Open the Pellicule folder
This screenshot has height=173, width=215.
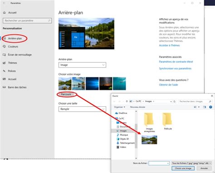click(x=168, y=121)
